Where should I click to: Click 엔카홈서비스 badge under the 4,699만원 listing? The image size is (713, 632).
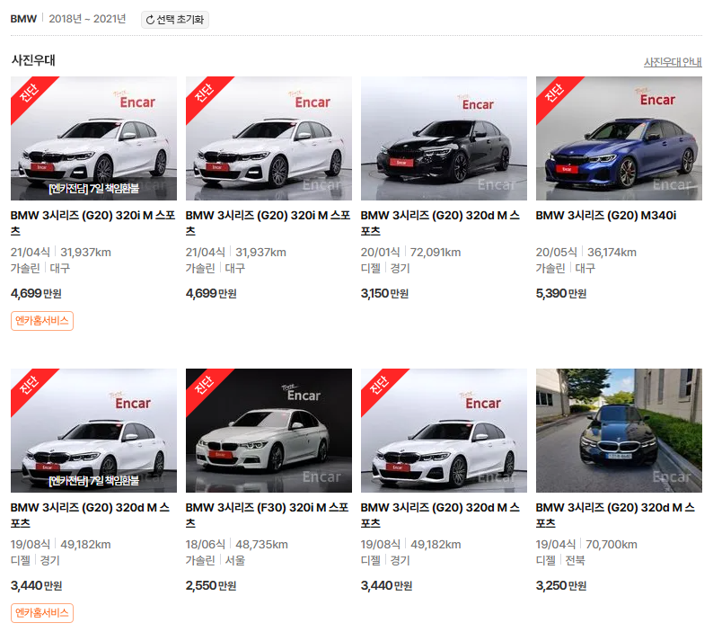(x=42, y=321)
